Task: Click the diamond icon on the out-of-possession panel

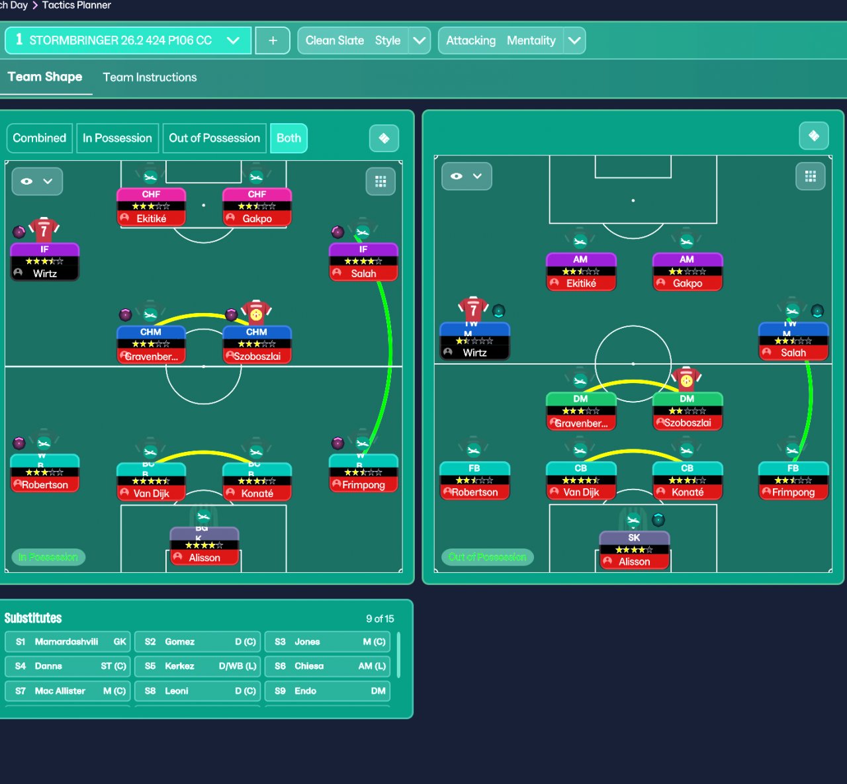Action: point(814,136)
